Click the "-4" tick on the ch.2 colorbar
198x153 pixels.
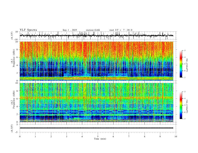184,98
